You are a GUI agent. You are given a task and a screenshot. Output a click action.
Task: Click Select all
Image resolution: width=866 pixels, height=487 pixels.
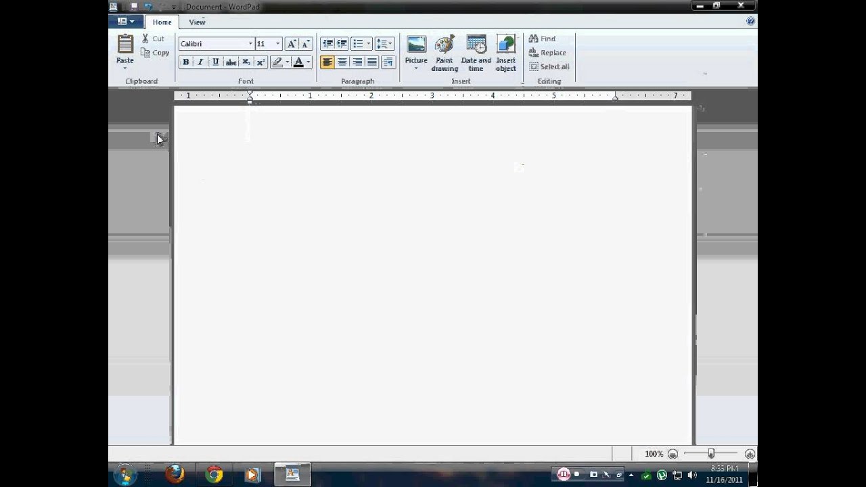click(x=549, y=67)
